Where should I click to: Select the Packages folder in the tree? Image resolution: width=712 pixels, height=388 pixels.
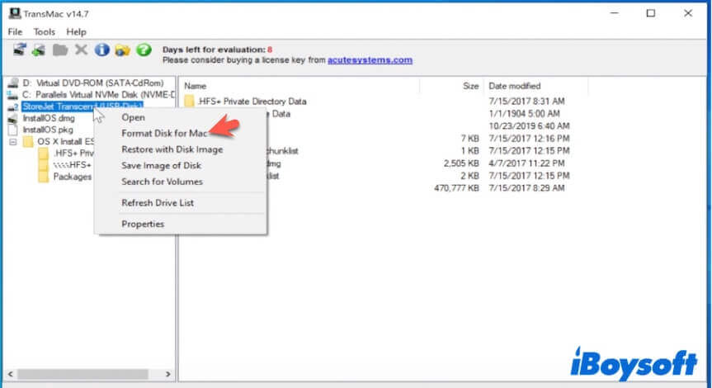point(72,177)
